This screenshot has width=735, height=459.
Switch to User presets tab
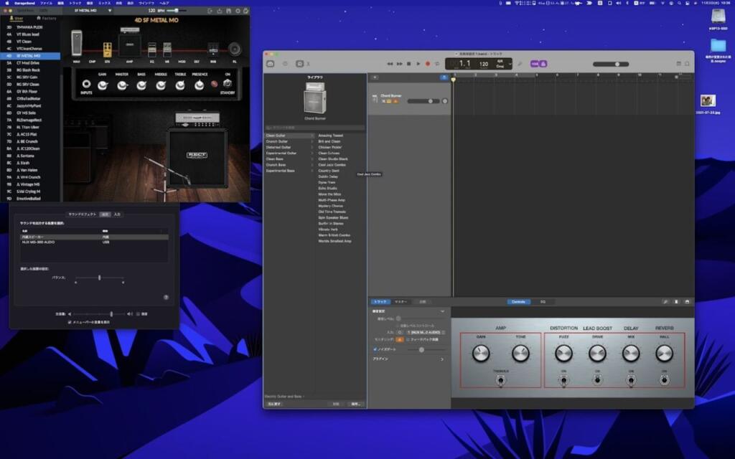17,18
